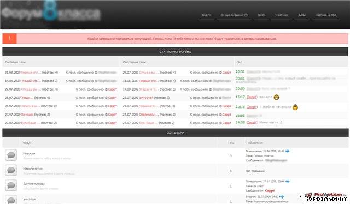Image resolution: width=350 pixels, height=204 pixels.
Task: Click К посл. сообщению in Последние темы 31.08.2009 row
Action: point(80,73)
